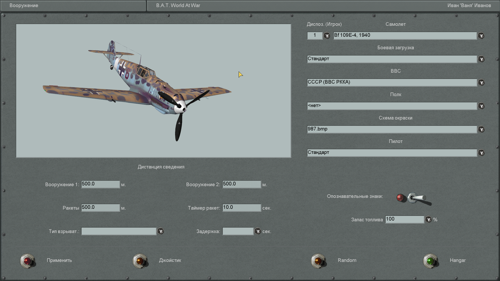
Task: Click the СССР (ВВС РККА) field
Action: (392, 82)
